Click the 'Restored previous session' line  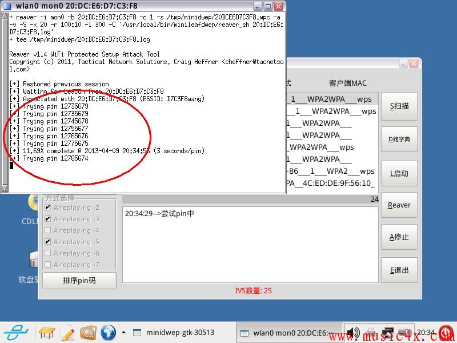(x=59, y=84)
